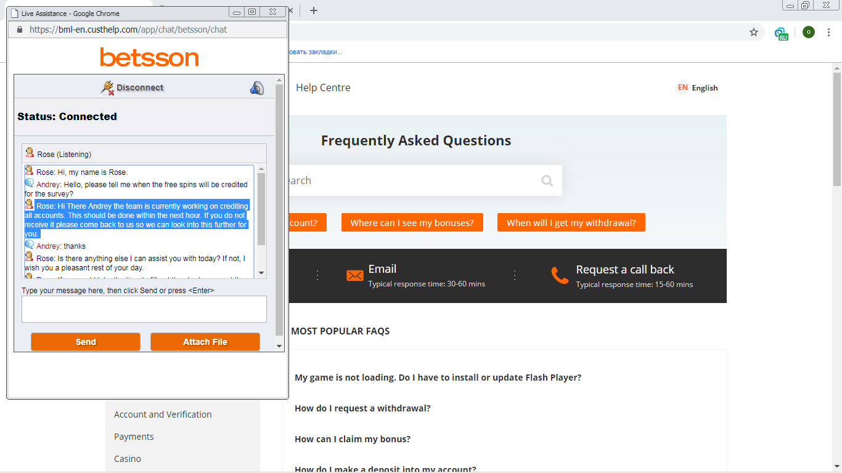Select 'Account and Verification' in the sidebar
The width and height of the screenshot is (842, 473).
163,414
